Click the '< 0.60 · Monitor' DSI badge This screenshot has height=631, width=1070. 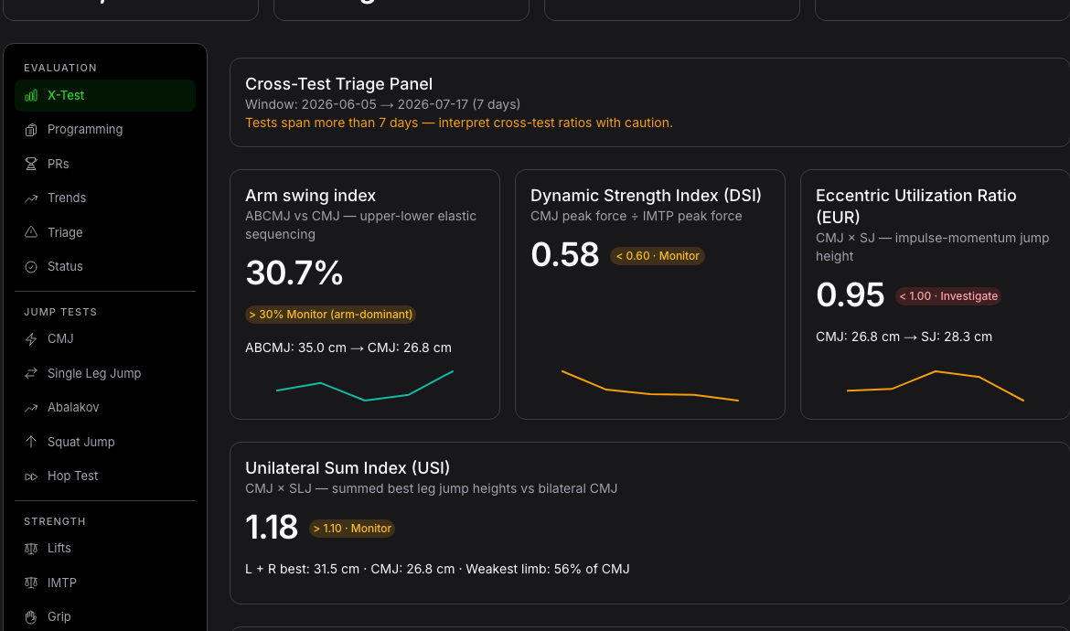pyautogui.click(x=658, y=256)
